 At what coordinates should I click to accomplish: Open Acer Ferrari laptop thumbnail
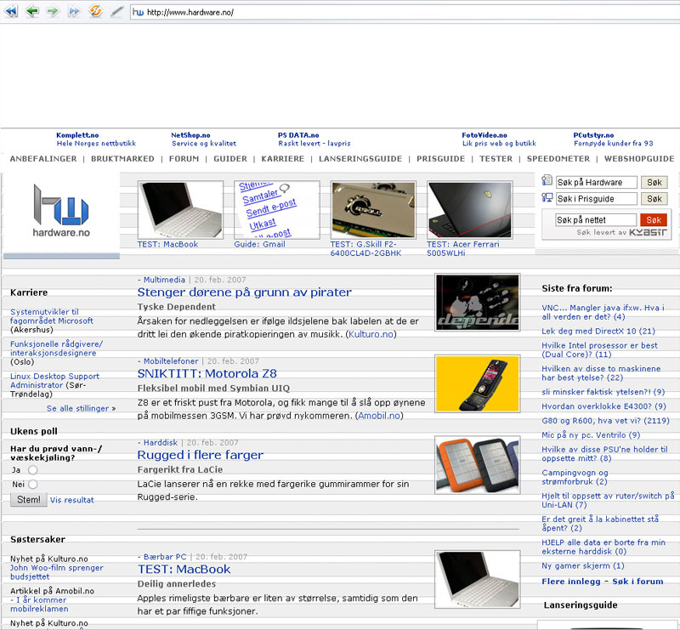pyautogui.click(x=470, y=210)
